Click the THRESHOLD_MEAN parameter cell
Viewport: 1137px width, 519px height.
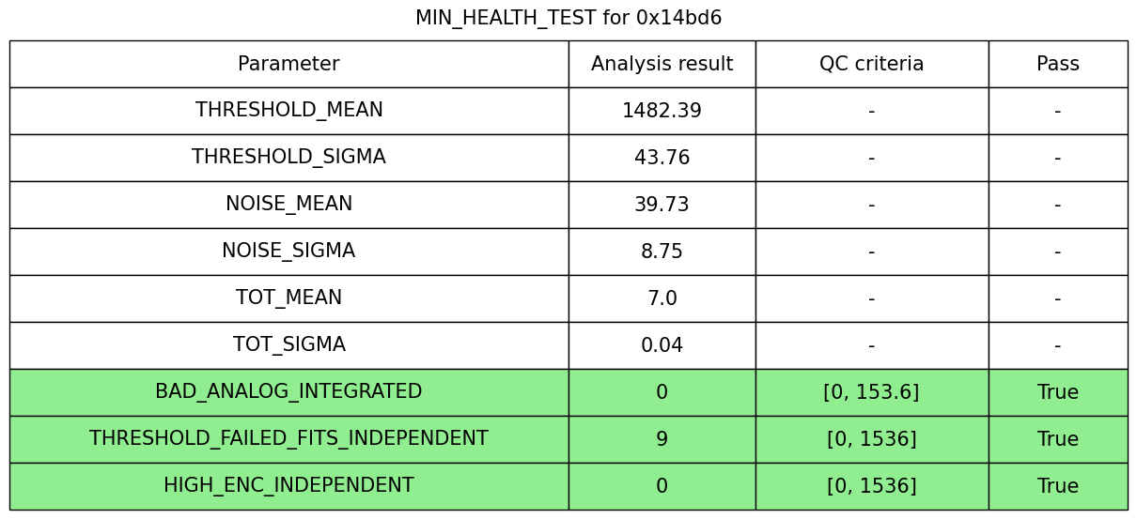coord(288,111)
